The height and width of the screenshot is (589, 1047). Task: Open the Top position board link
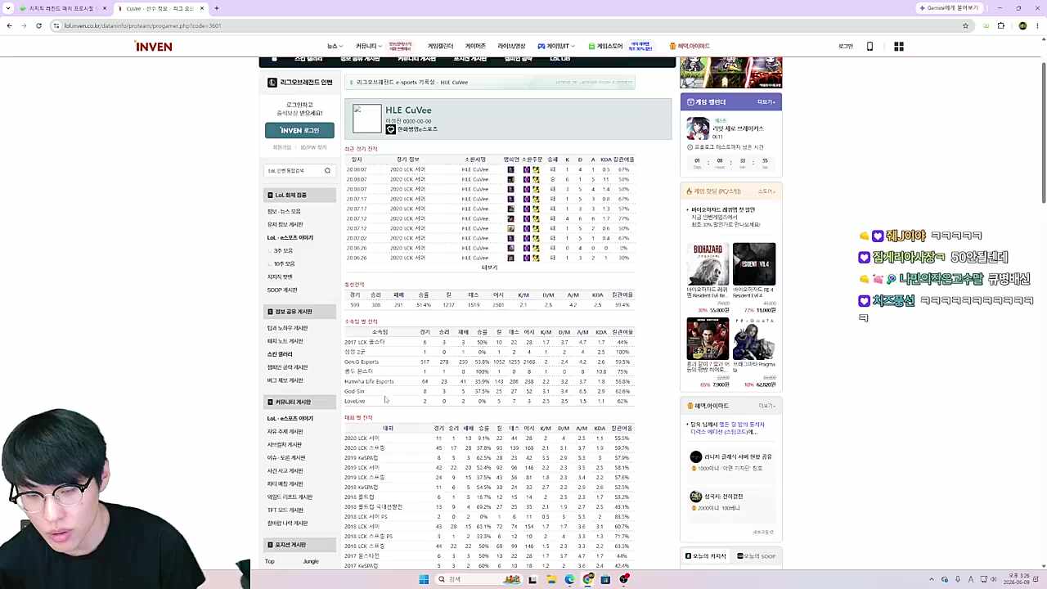(269, 561)
